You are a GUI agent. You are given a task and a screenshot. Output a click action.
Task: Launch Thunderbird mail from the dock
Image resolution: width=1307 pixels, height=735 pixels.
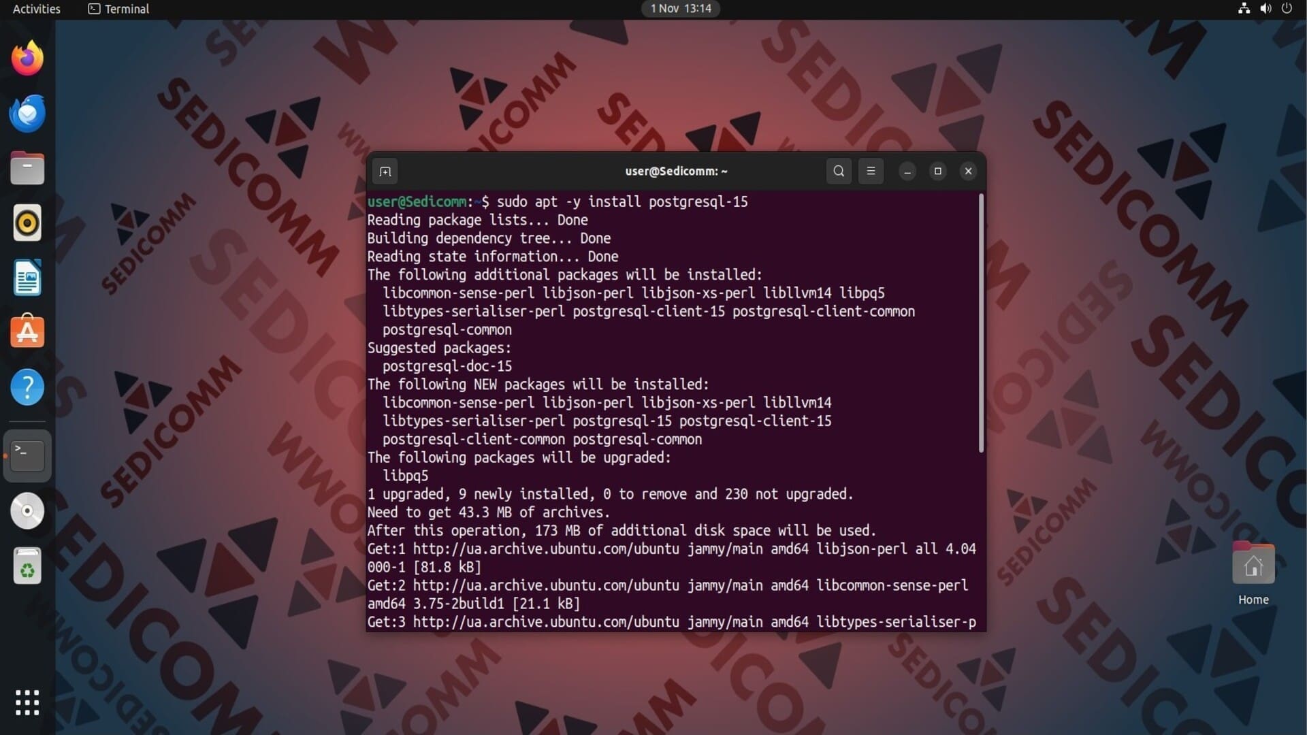27,113
